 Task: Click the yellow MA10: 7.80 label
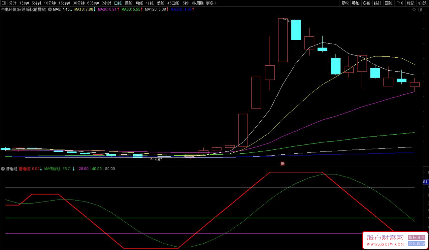[x=83, y=10]
